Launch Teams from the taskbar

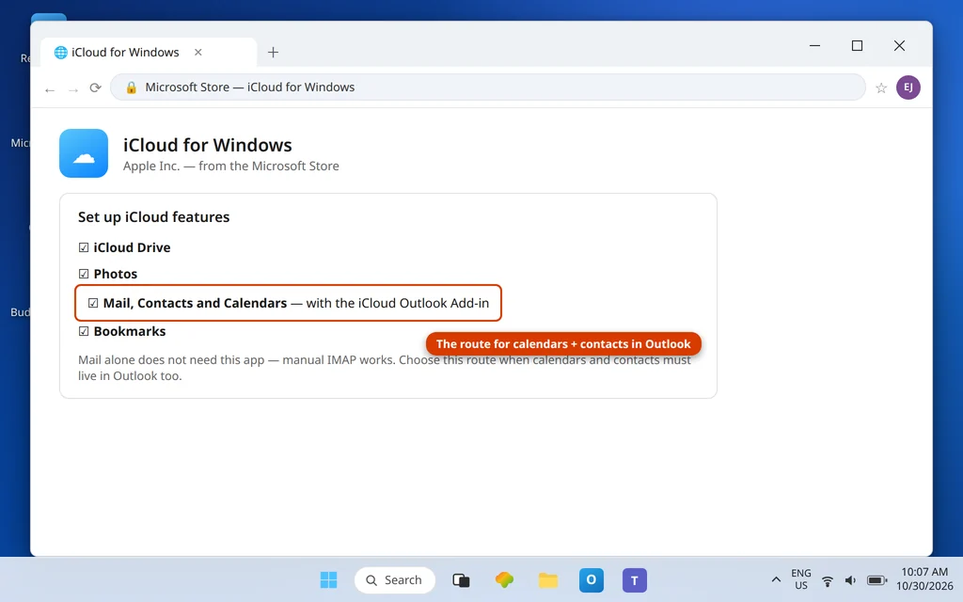635,579
